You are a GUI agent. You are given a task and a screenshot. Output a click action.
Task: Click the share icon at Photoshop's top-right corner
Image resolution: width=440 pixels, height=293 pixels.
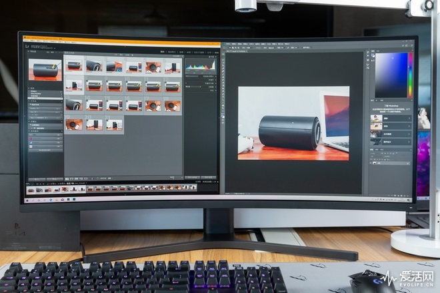click(x=411, y=46)
